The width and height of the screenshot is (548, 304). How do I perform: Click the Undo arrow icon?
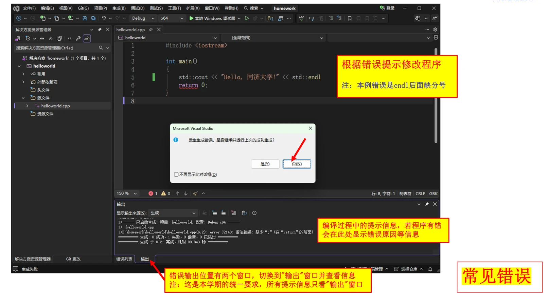click(x=104, y=18)
